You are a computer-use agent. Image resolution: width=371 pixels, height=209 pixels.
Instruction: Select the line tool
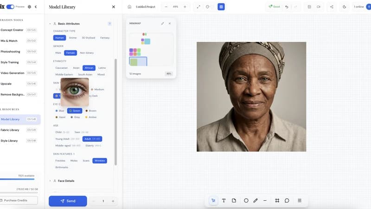point(265,201)
